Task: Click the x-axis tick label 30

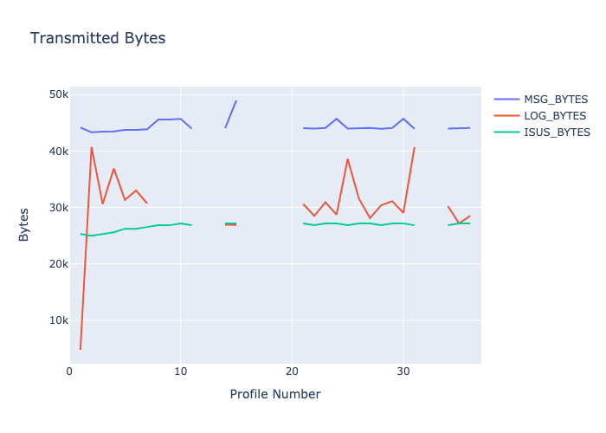Action: click(x=403, y=372)
